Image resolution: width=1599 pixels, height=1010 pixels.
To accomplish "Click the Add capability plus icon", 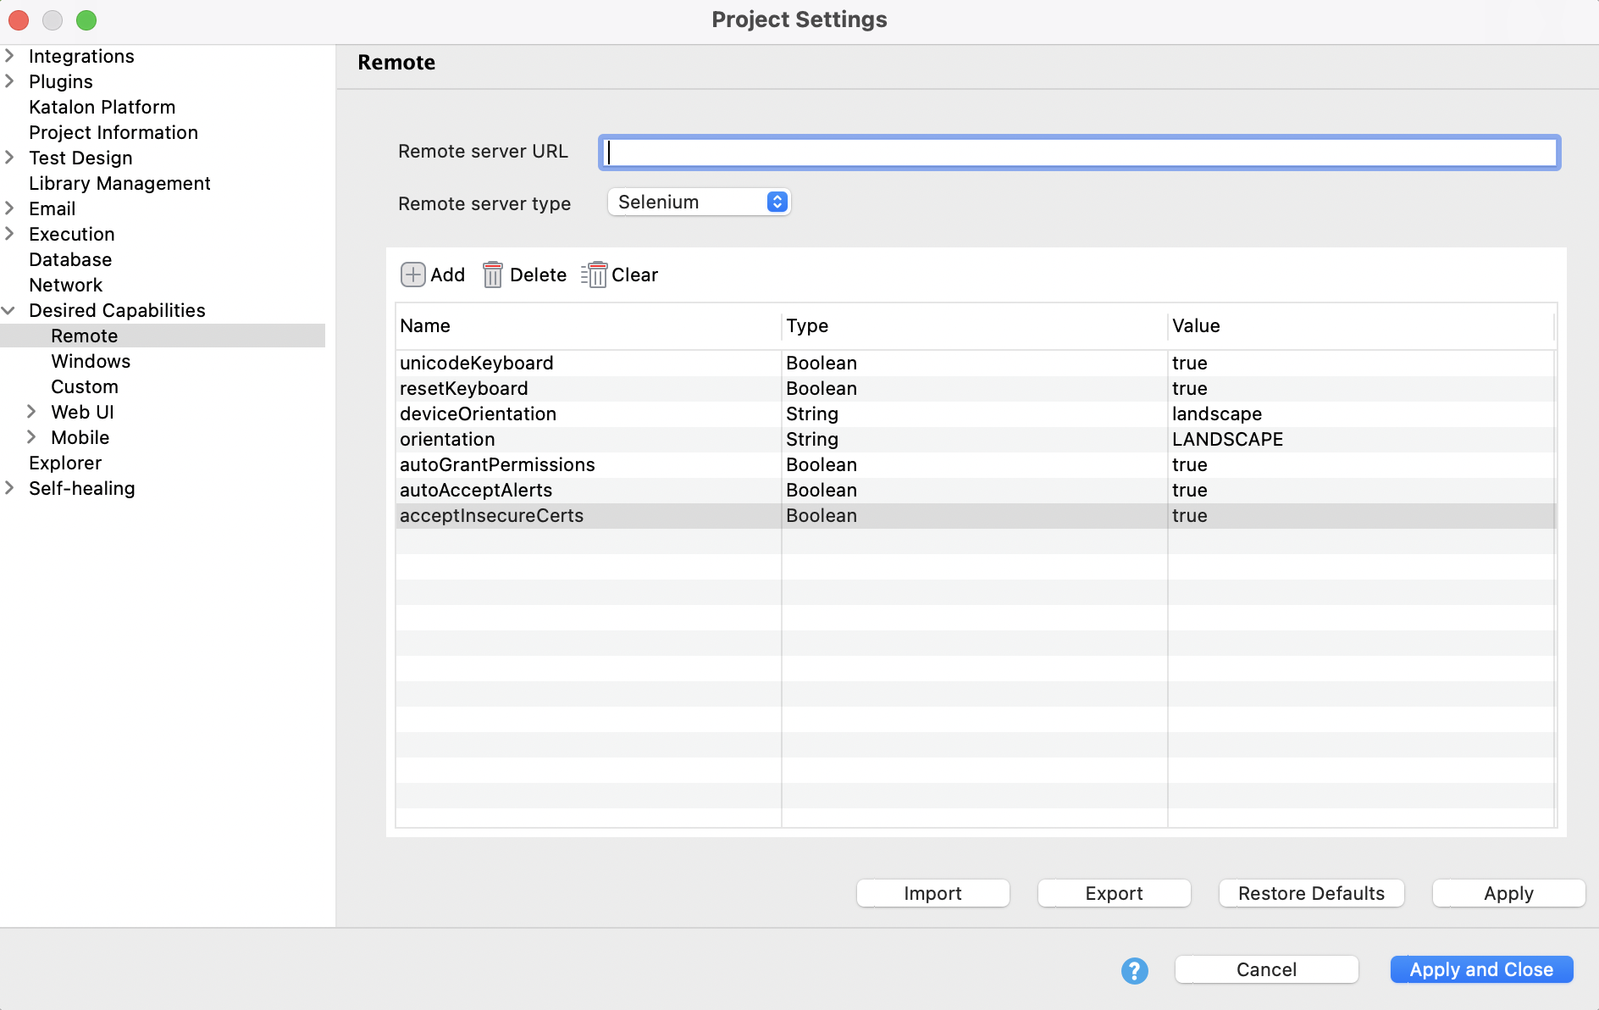I will pos(412,275).
